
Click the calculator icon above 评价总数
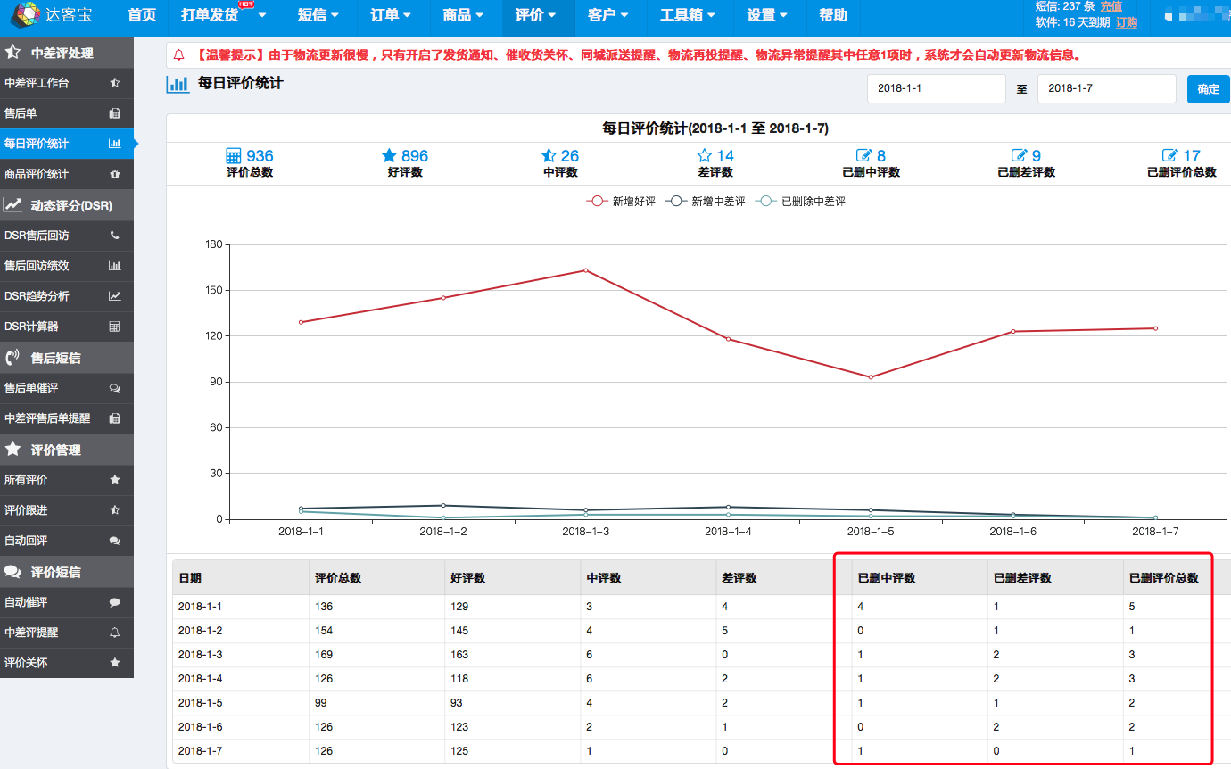234,156
